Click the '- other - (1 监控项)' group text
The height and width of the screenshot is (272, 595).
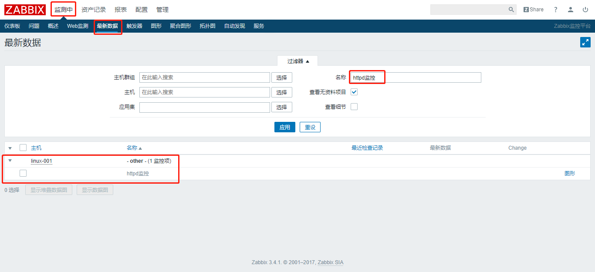click(x=149, y=161)
